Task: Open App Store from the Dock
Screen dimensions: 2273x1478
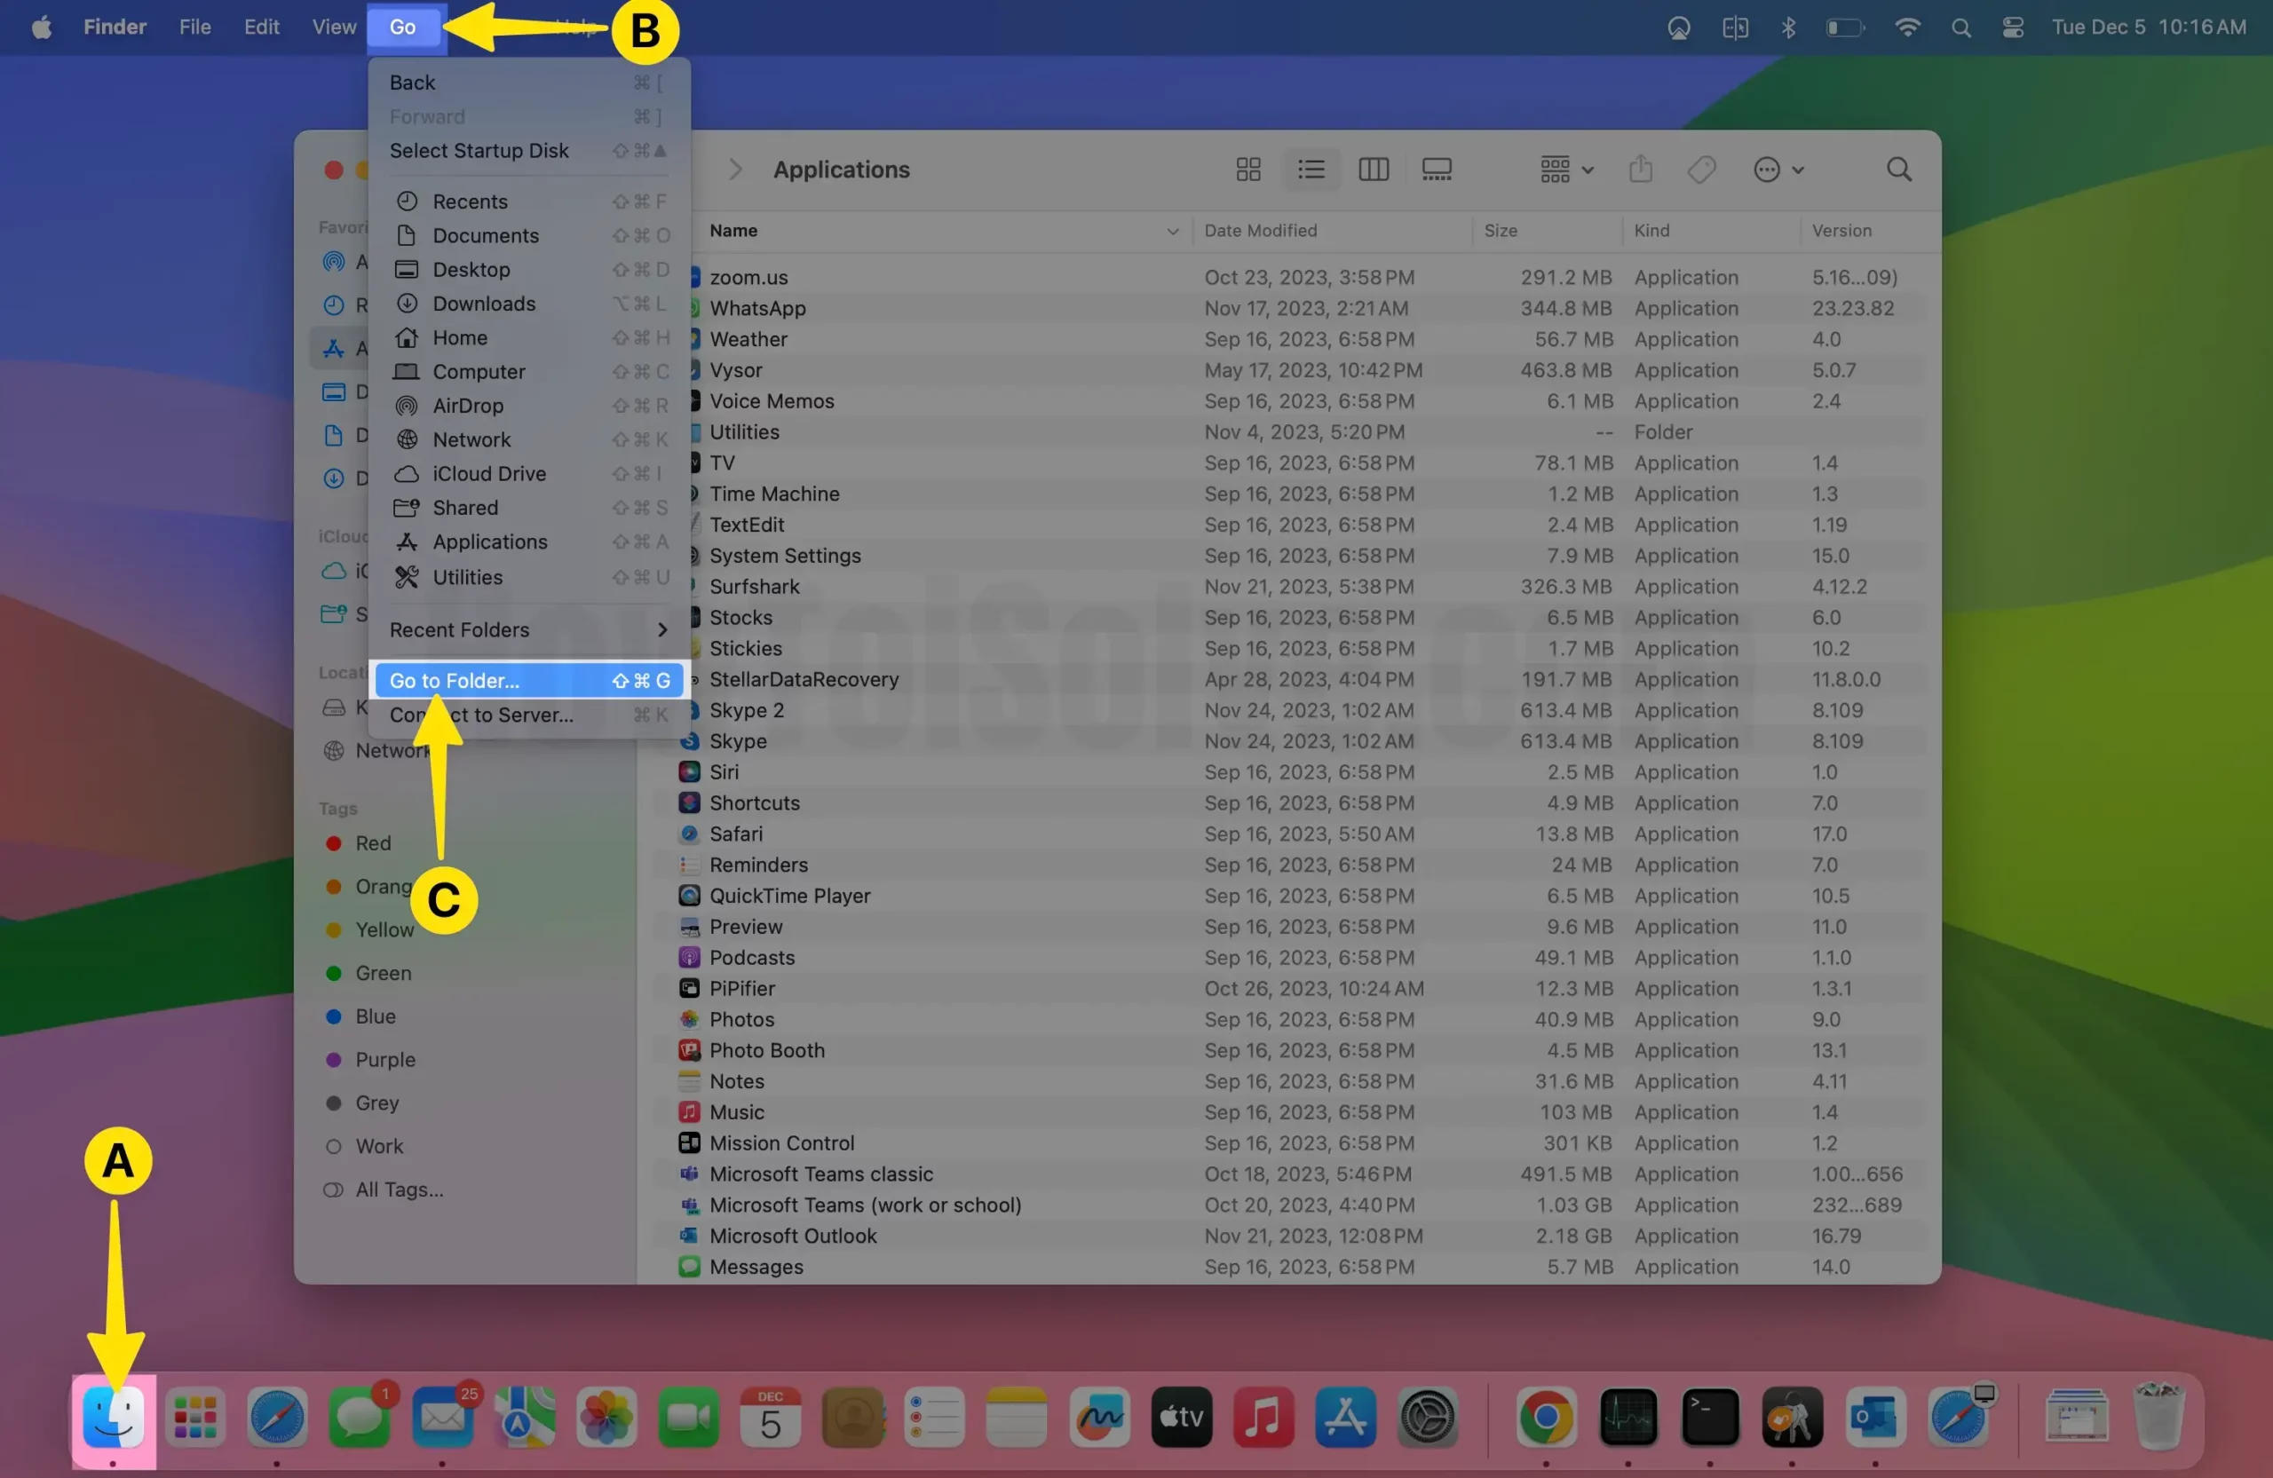Action: (x=1346, y=1417)
